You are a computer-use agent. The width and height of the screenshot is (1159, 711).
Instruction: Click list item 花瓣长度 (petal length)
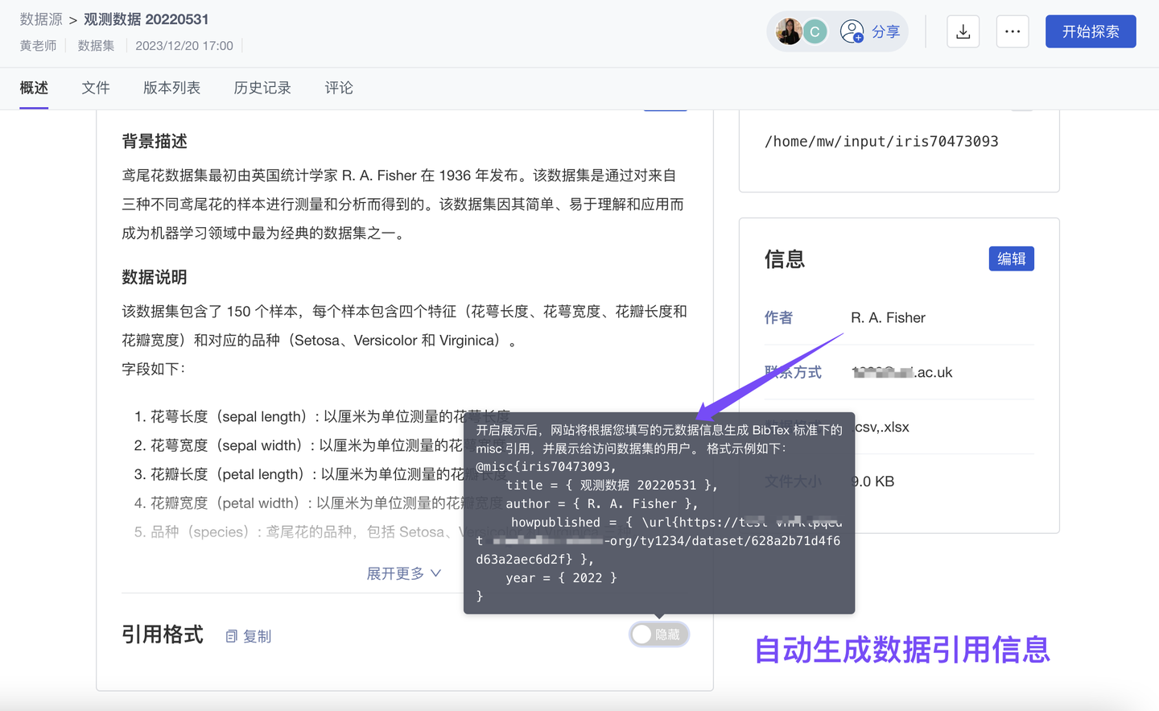coord(320,474)
